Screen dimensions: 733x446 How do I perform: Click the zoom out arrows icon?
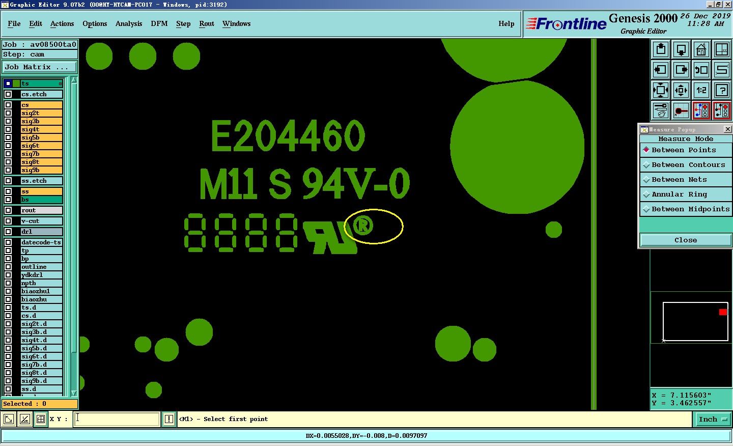pyautogui.click(x=681, y=90)
